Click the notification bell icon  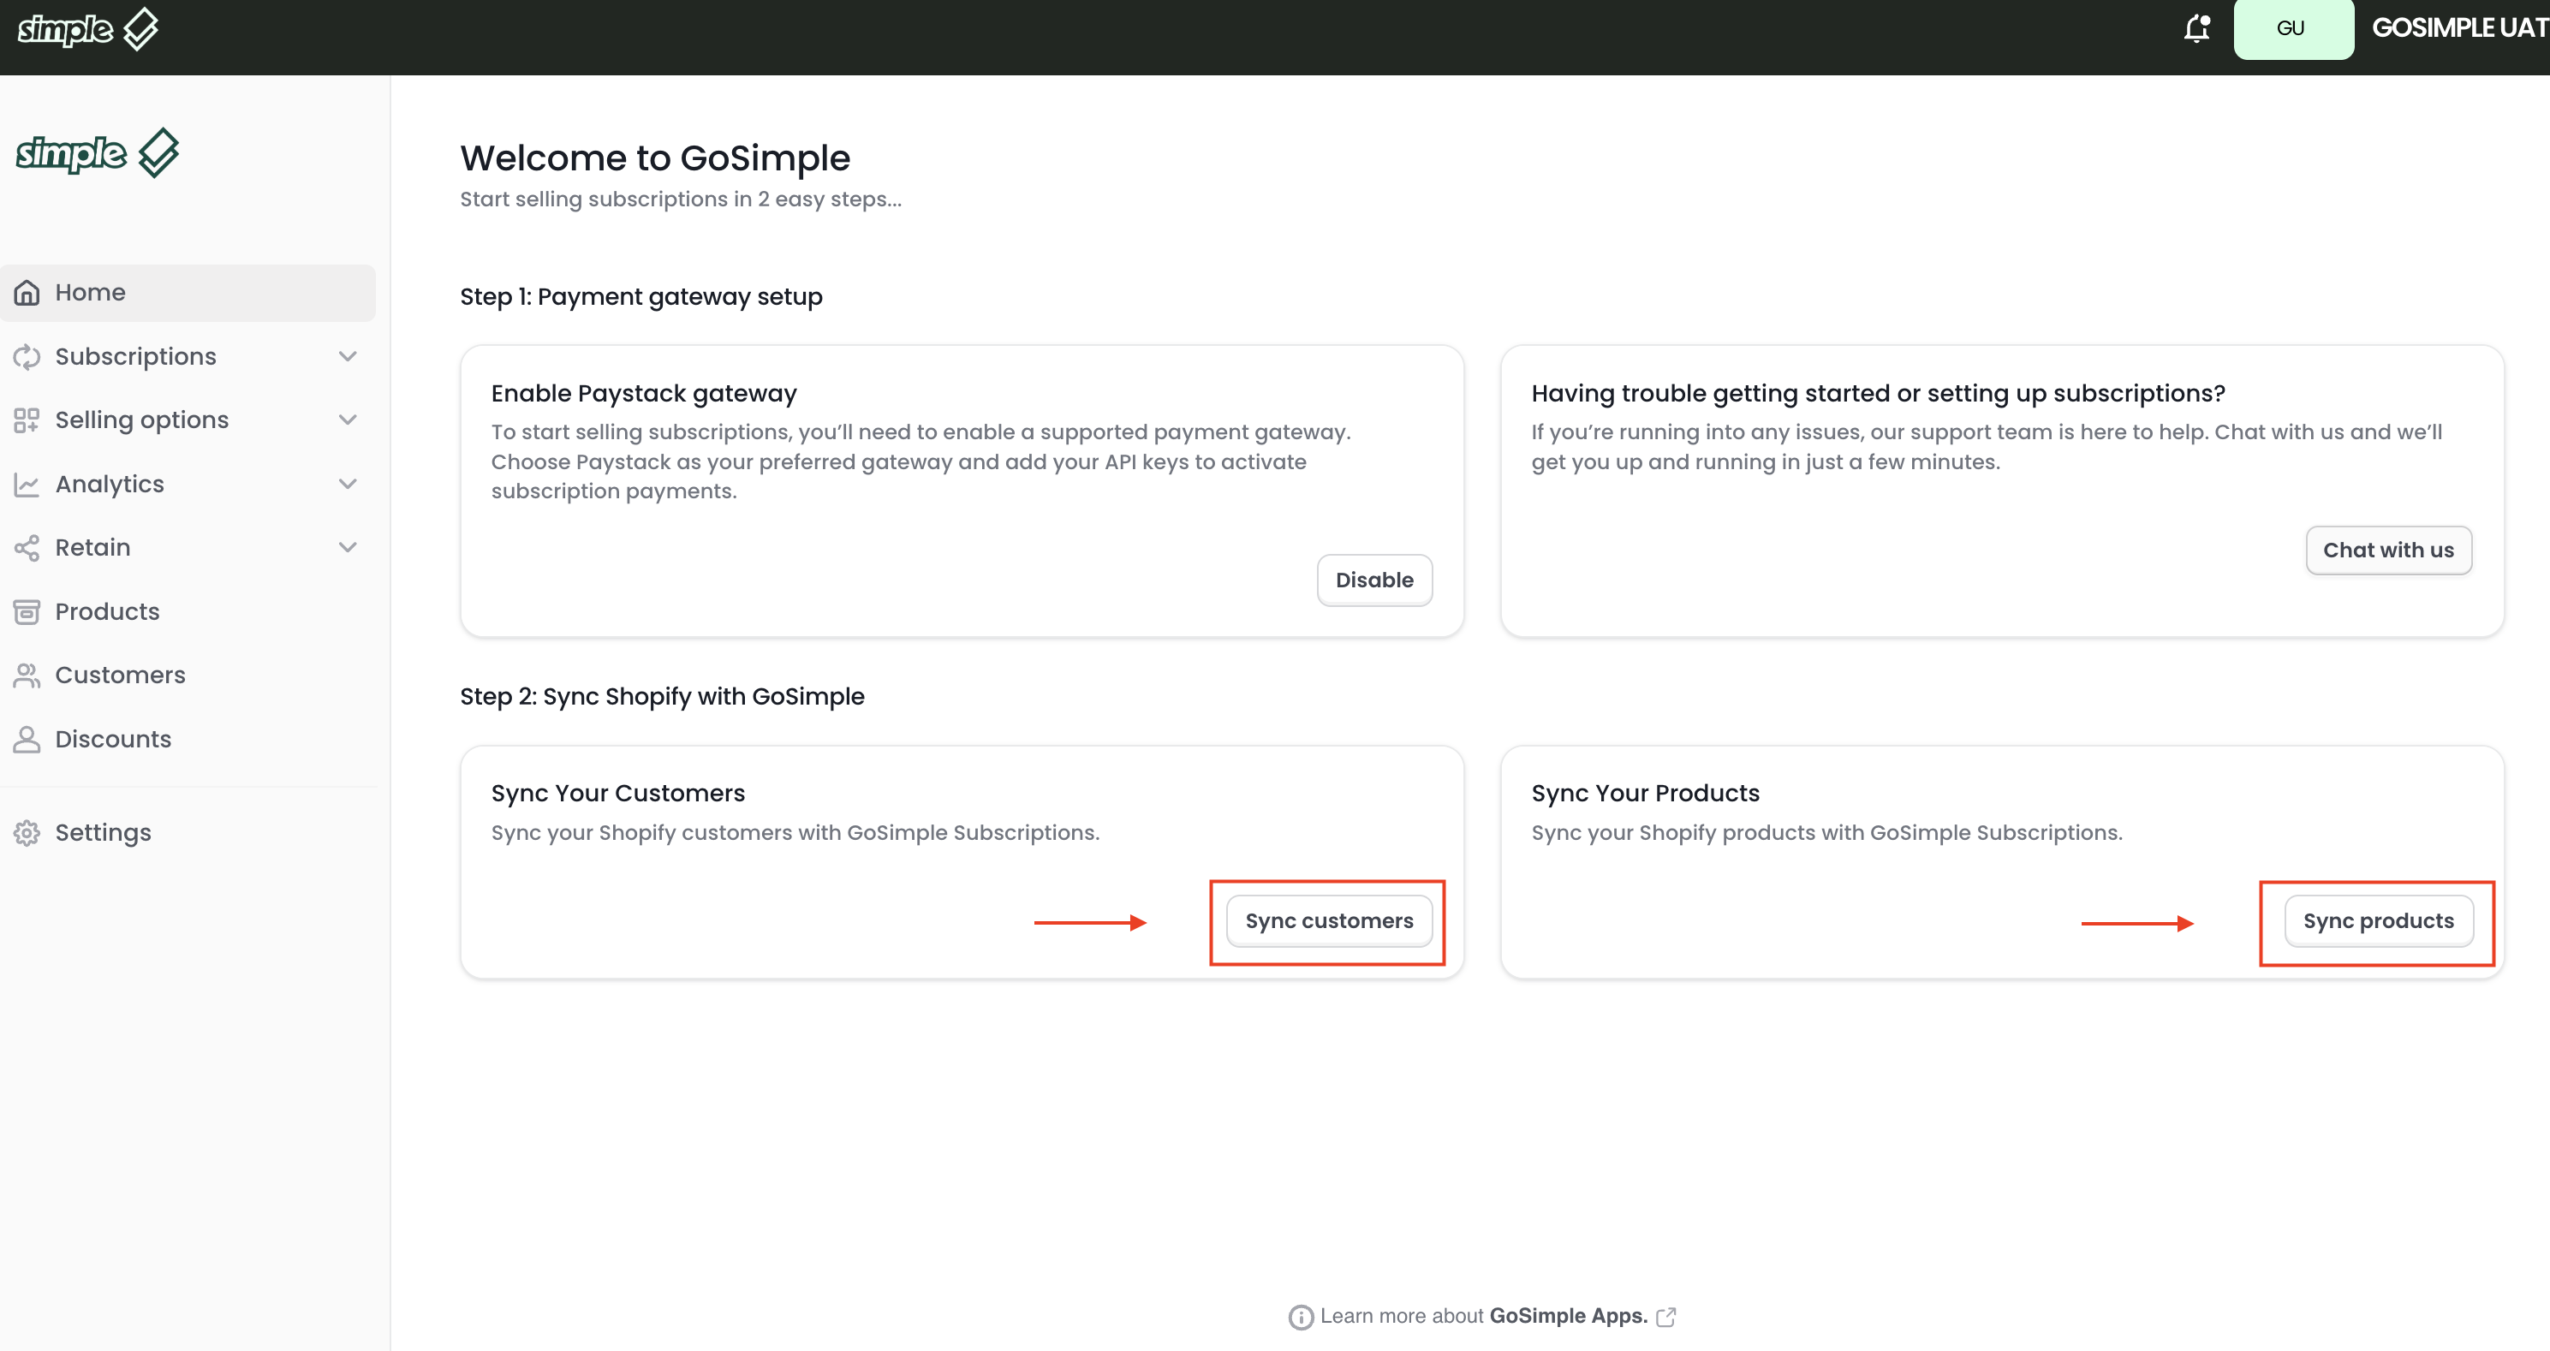(2196, 27)
